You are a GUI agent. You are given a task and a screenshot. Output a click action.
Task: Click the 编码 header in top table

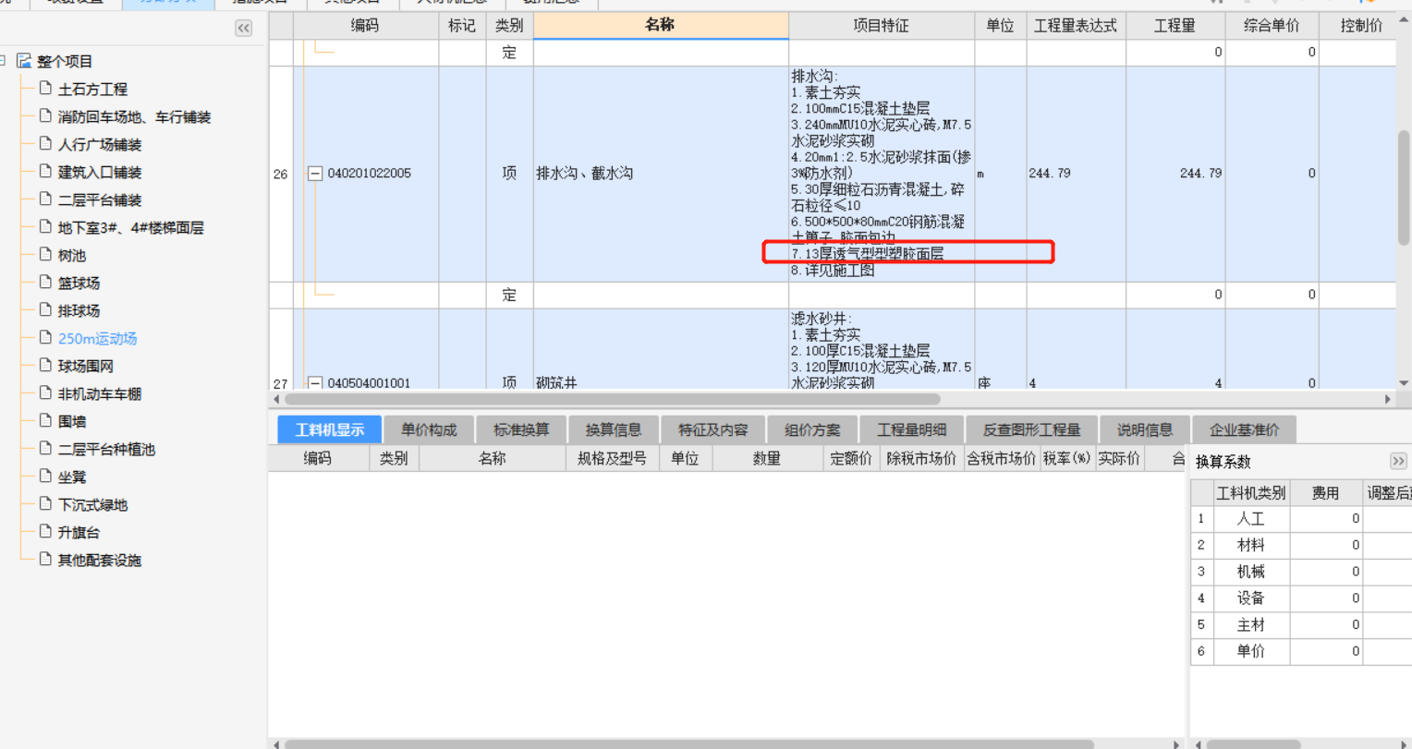[365, 26]
